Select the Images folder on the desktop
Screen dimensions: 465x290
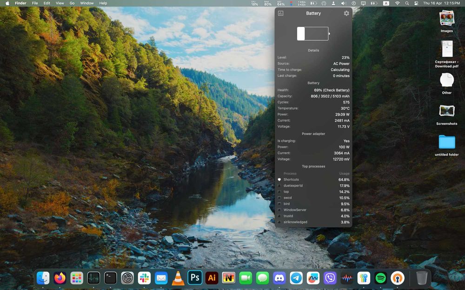click(x=446, y=21)
